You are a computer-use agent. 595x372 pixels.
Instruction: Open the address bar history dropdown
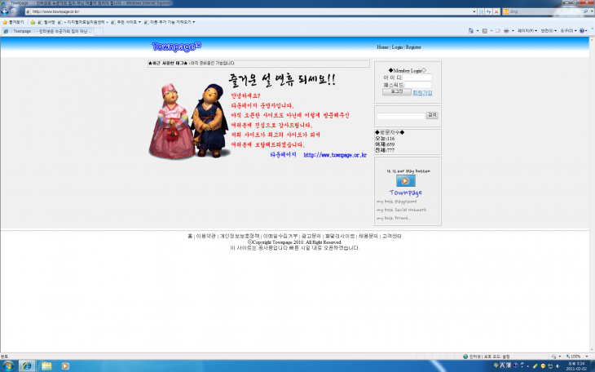(474, 11)
